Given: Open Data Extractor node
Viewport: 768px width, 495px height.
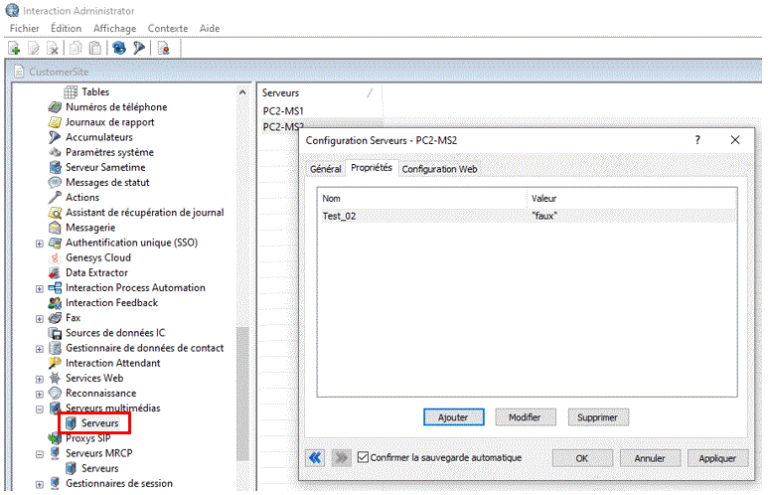Looking at the screenshot, I should click(x=96, y=273).
